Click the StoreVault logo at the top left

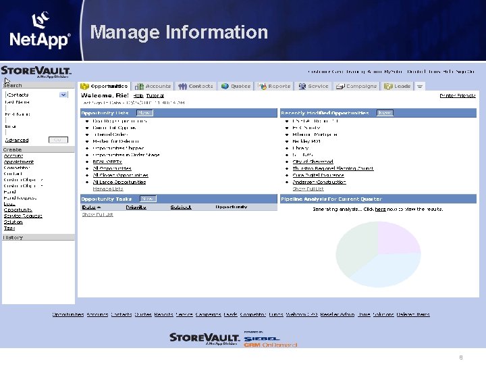[36, 72]
